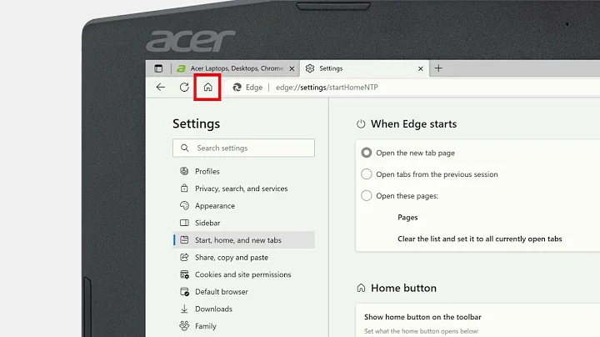Click into the Search settings field
Screen dimensions: 600x337
tap(243, 148)
